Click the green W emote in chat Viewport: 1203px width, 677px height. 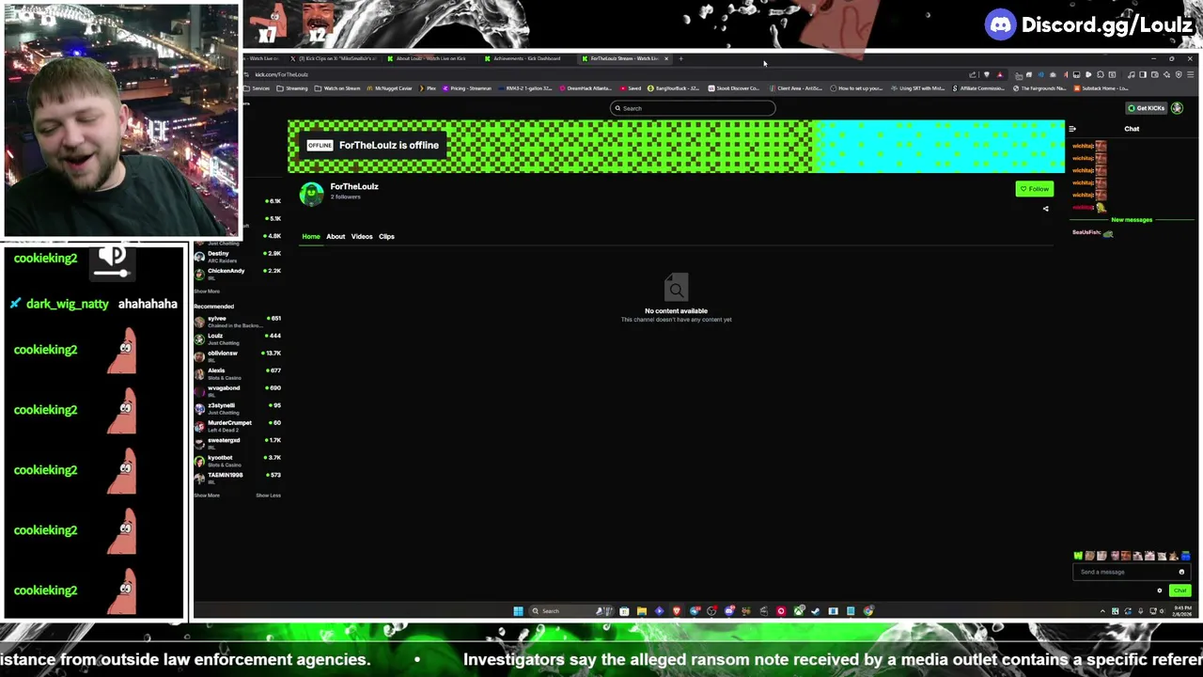pos(1078,556)
